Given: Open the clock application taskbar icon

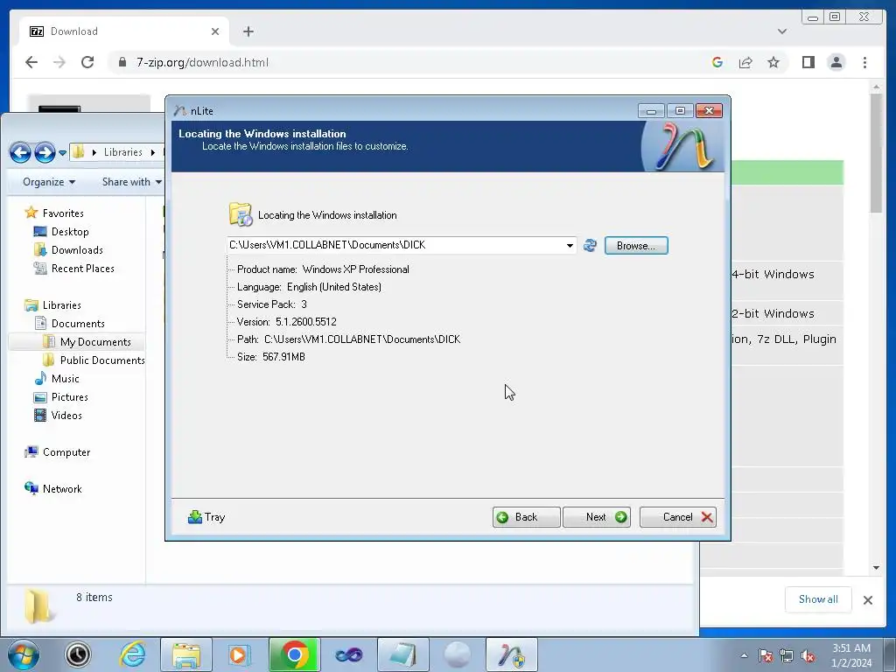Looking at the screenshot, I should click(78, 654).
